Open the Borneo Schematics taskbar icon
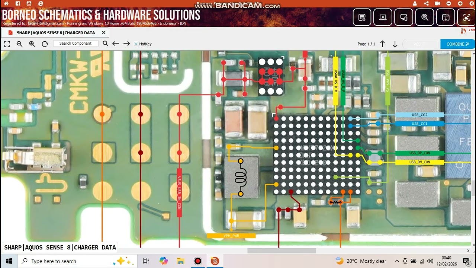The width and height of the screenshot is (476, 268). pyautogui.click(x=215, y=261)
